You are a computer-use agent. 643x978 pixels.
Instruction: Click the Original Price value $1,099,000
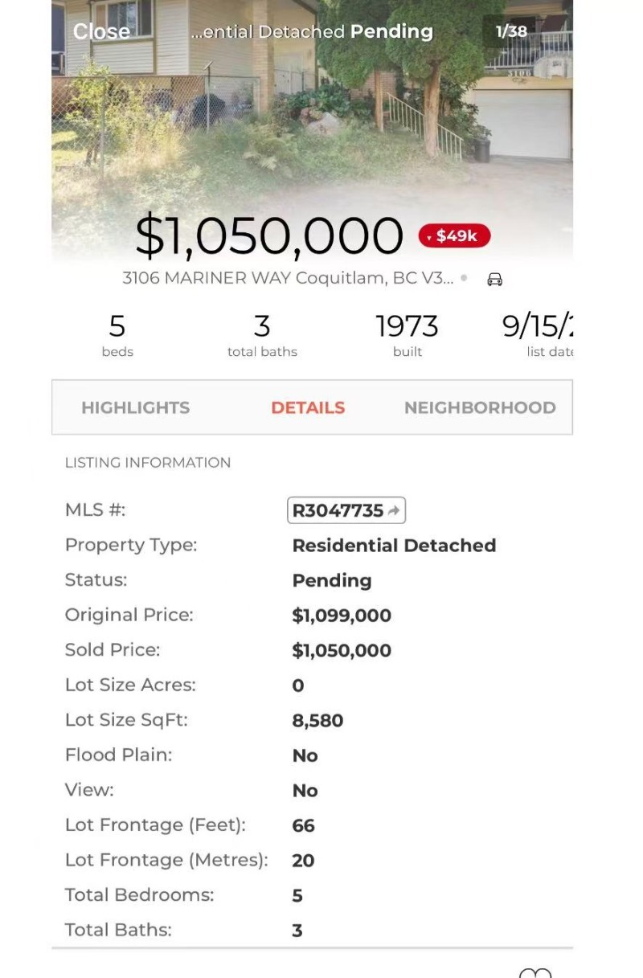pyautogui.click(x=342, y=616)
